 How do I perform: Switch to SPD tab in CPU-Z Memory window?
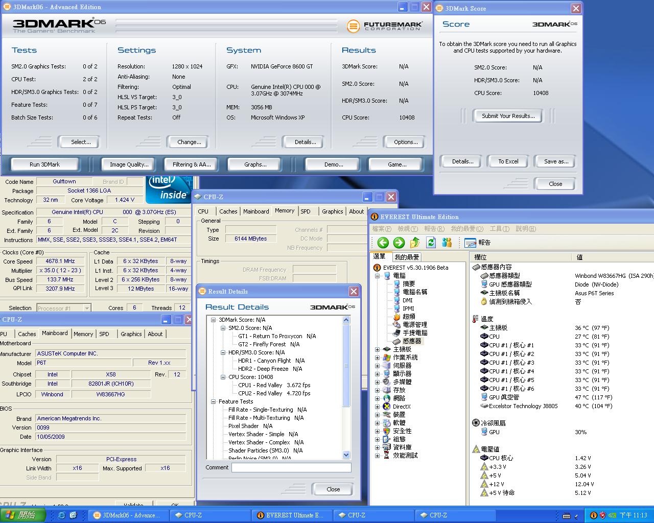[306, 211]
